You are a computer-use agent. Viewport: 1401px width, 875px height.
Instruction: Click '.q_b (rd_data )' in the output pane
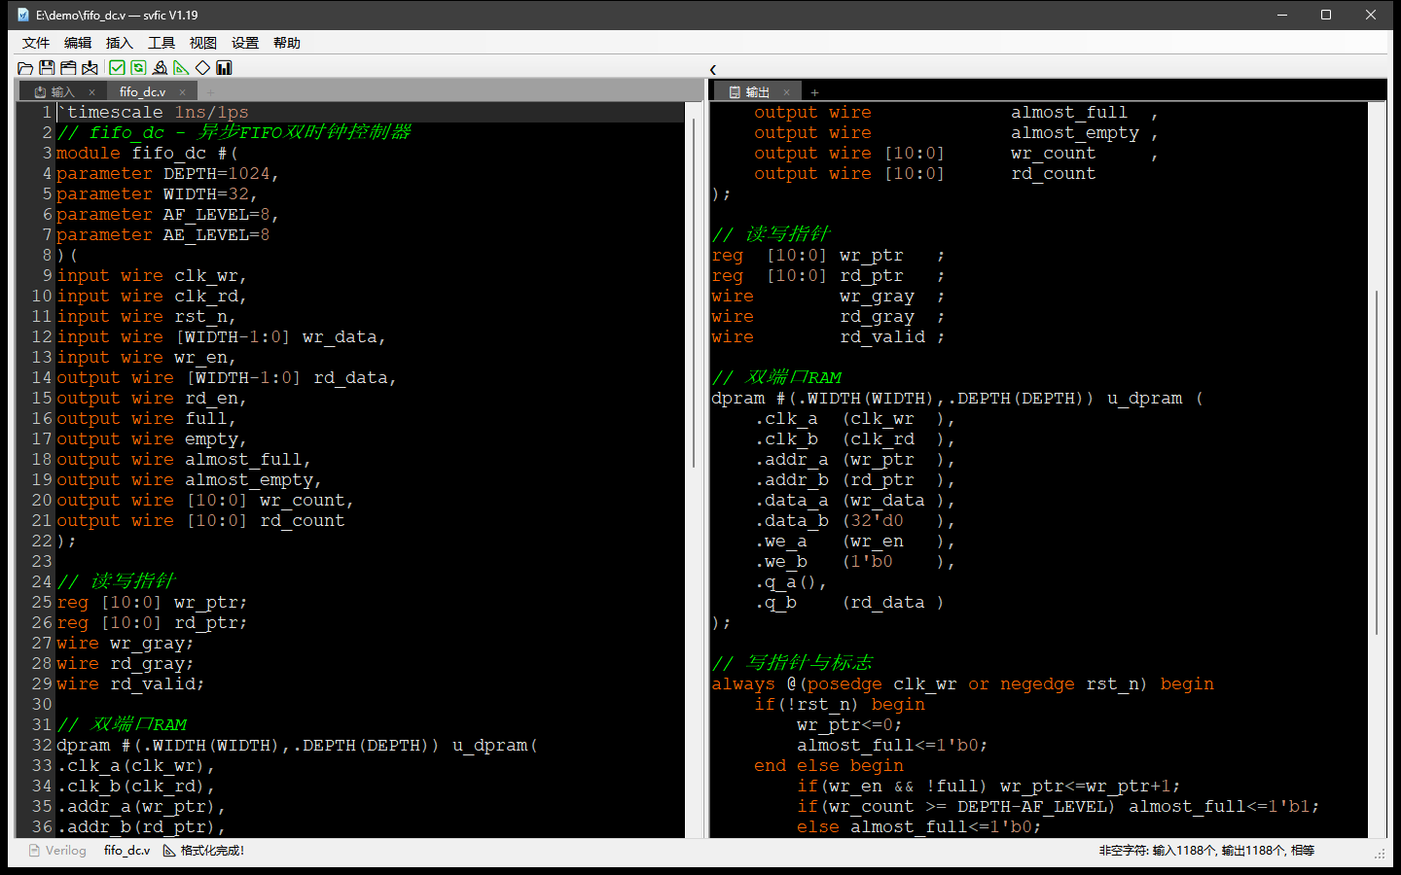point(850,603)
